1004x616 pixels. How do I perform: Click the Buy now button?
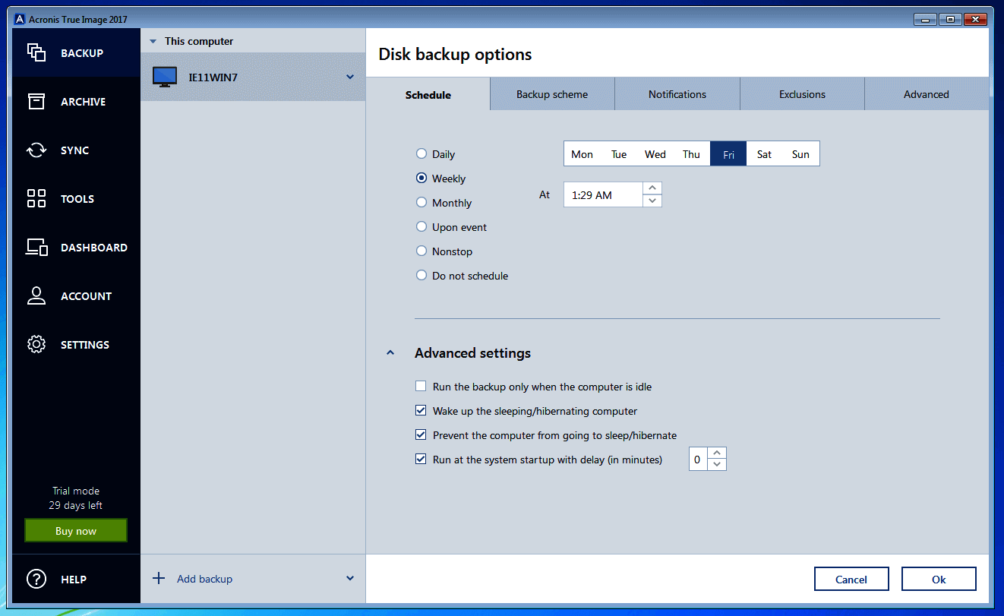click(x=76, y=531)
